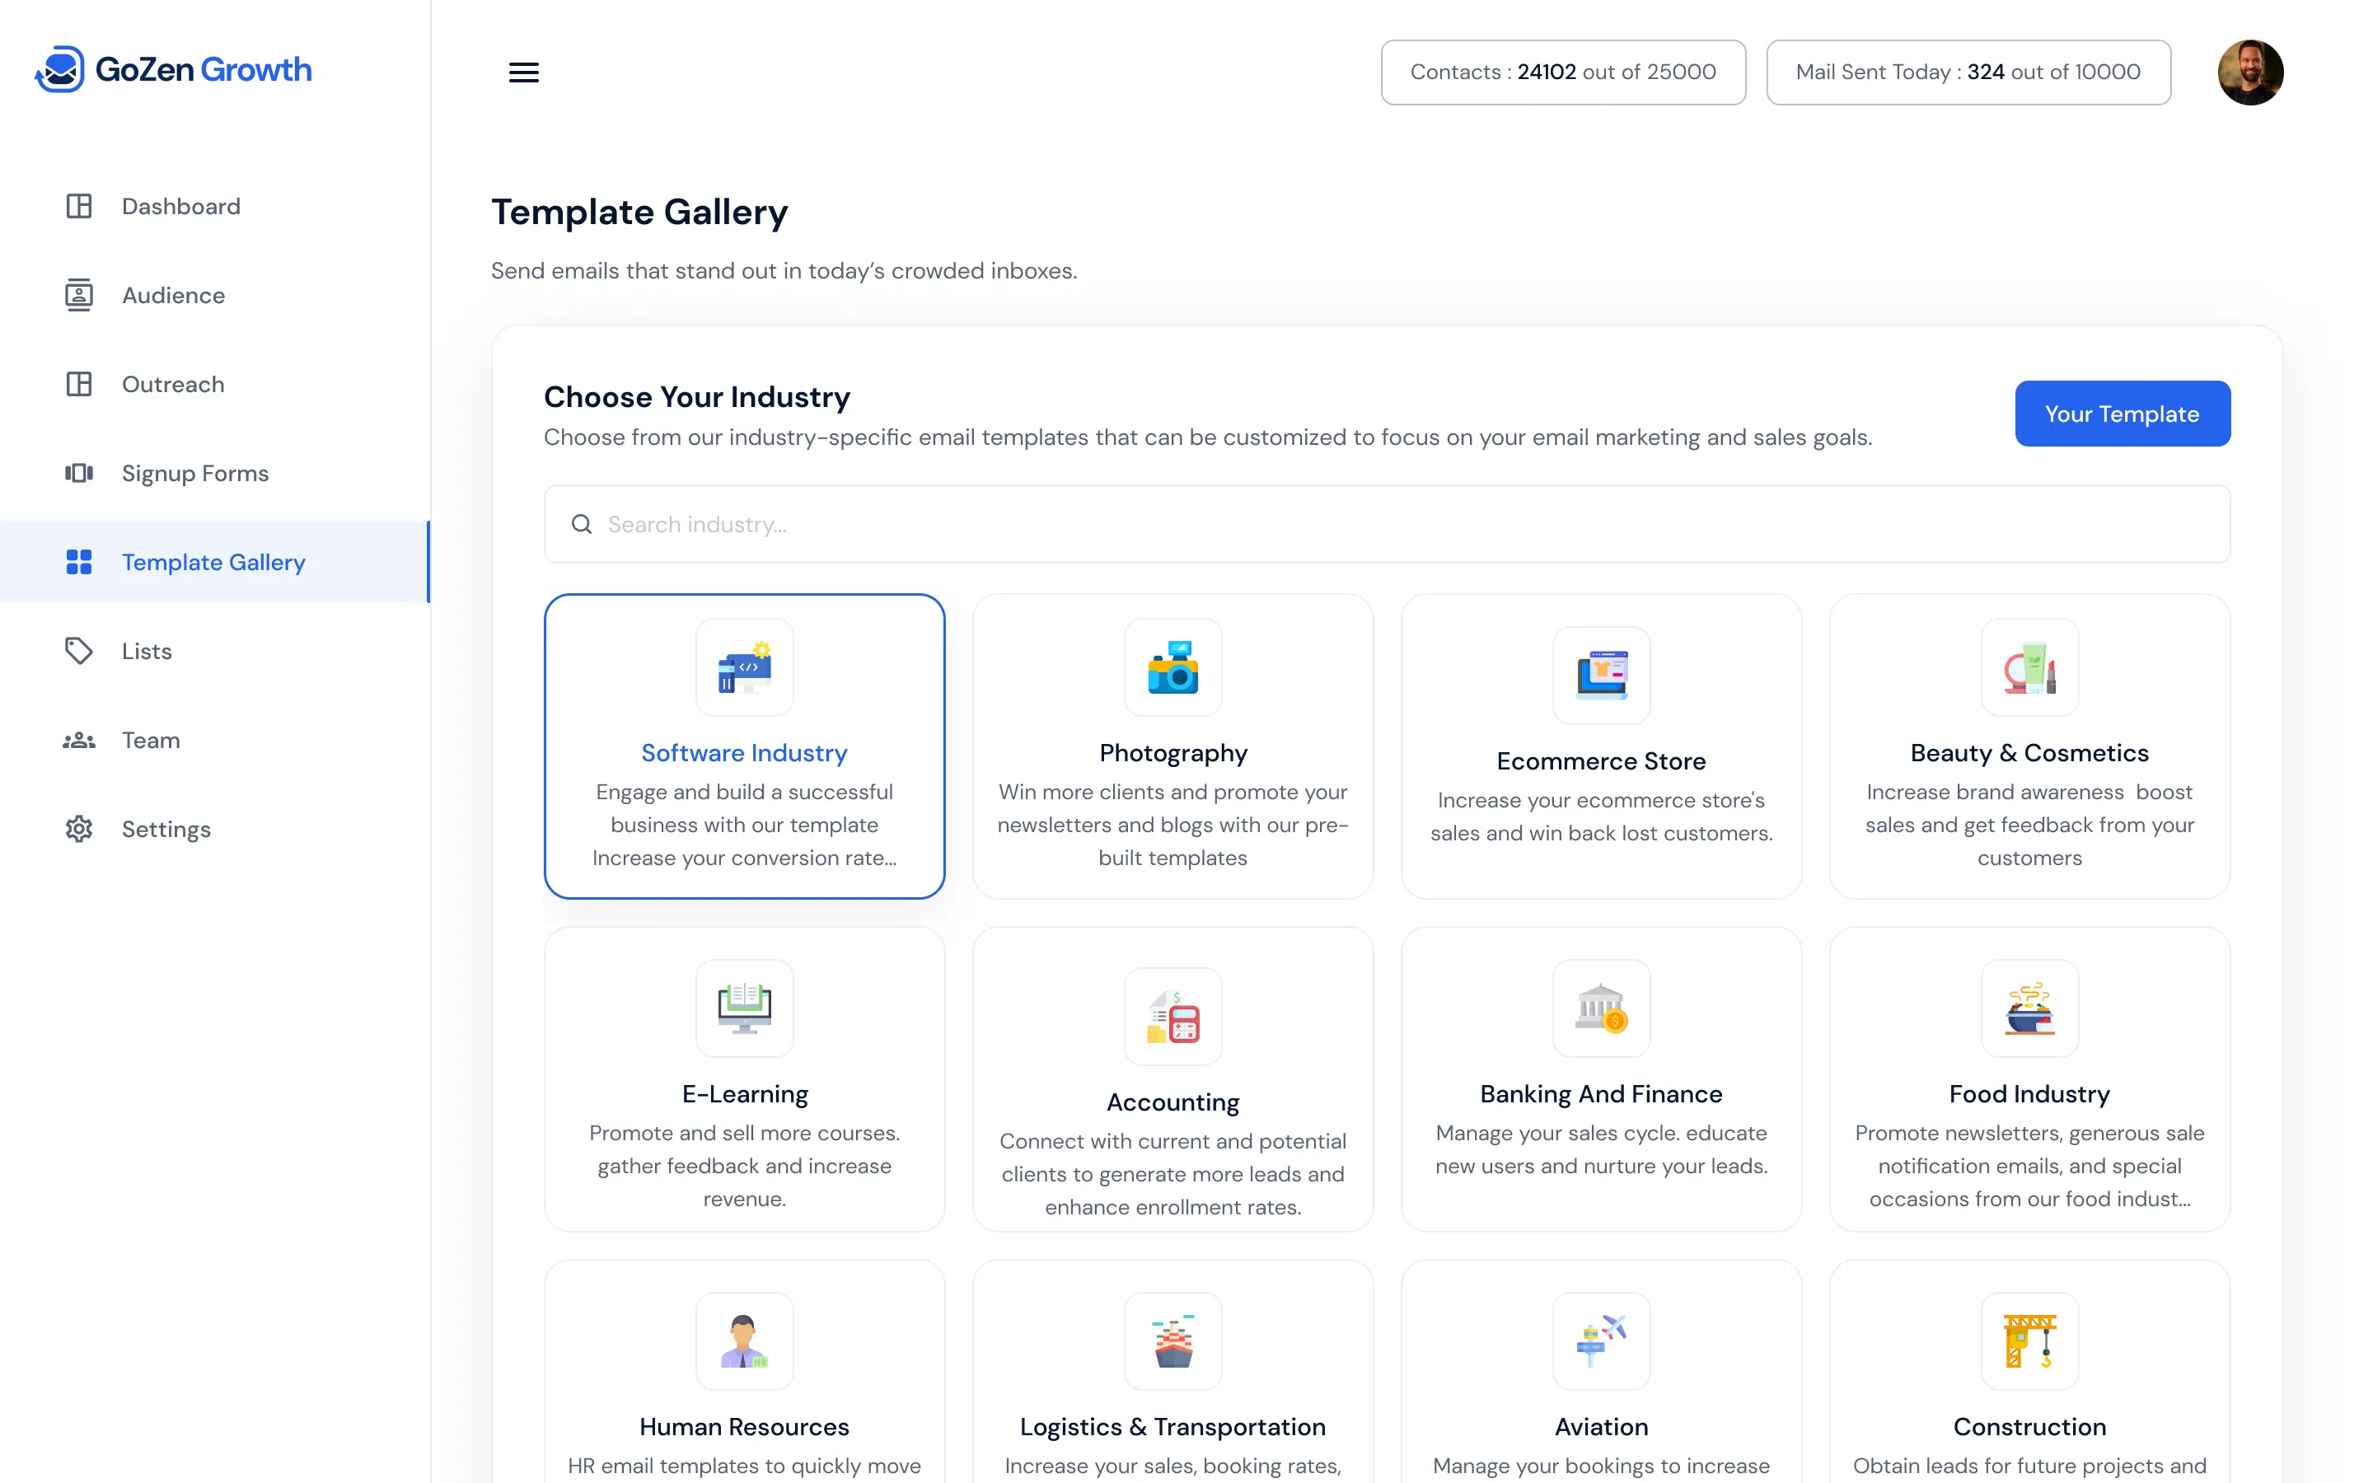
Task: Select the Template Gallery grid icon
Action: pos(78,562)
